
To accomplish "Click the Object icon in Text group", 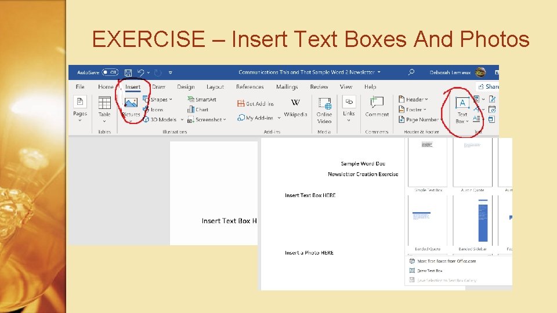I will point(491,119).
